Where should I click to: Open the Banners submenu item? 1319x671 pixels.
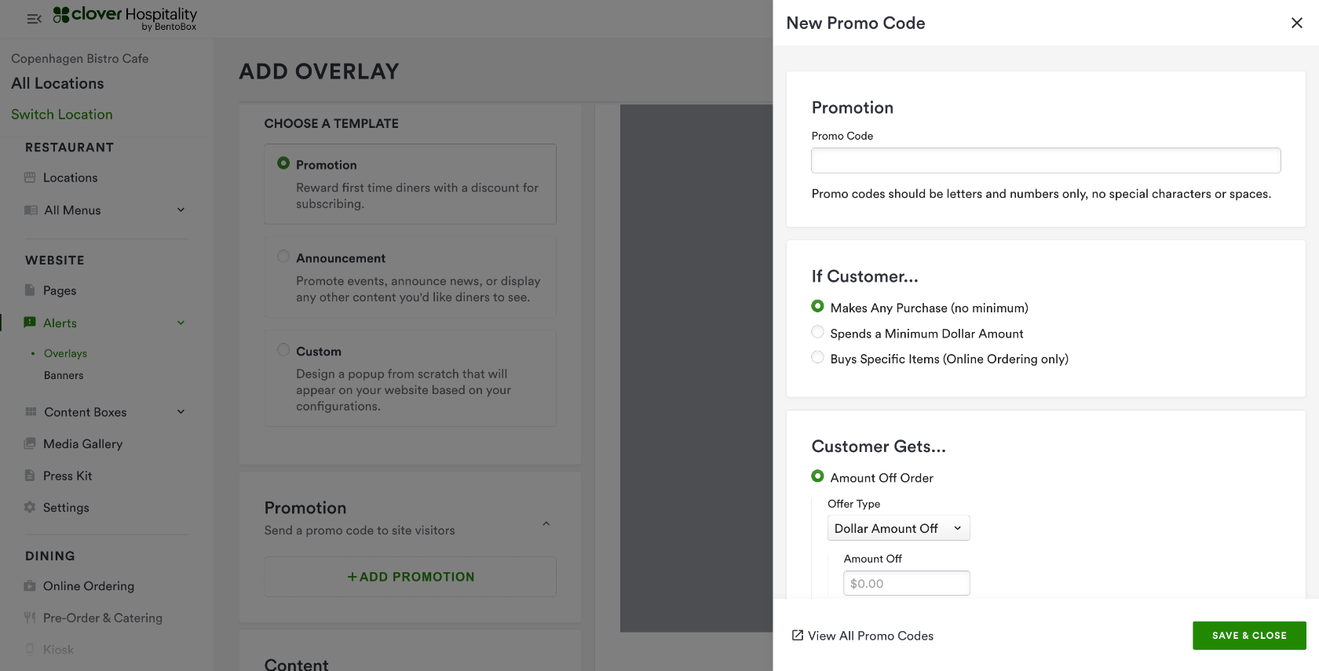click(64, 375)
